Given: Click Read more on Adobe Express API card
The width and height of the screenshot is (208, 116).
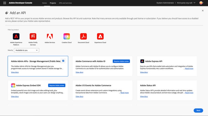Looking at the screenshot, I should pos(189,69).
